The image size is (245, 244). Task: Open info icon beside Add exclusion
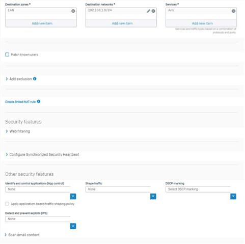point(35,79)
